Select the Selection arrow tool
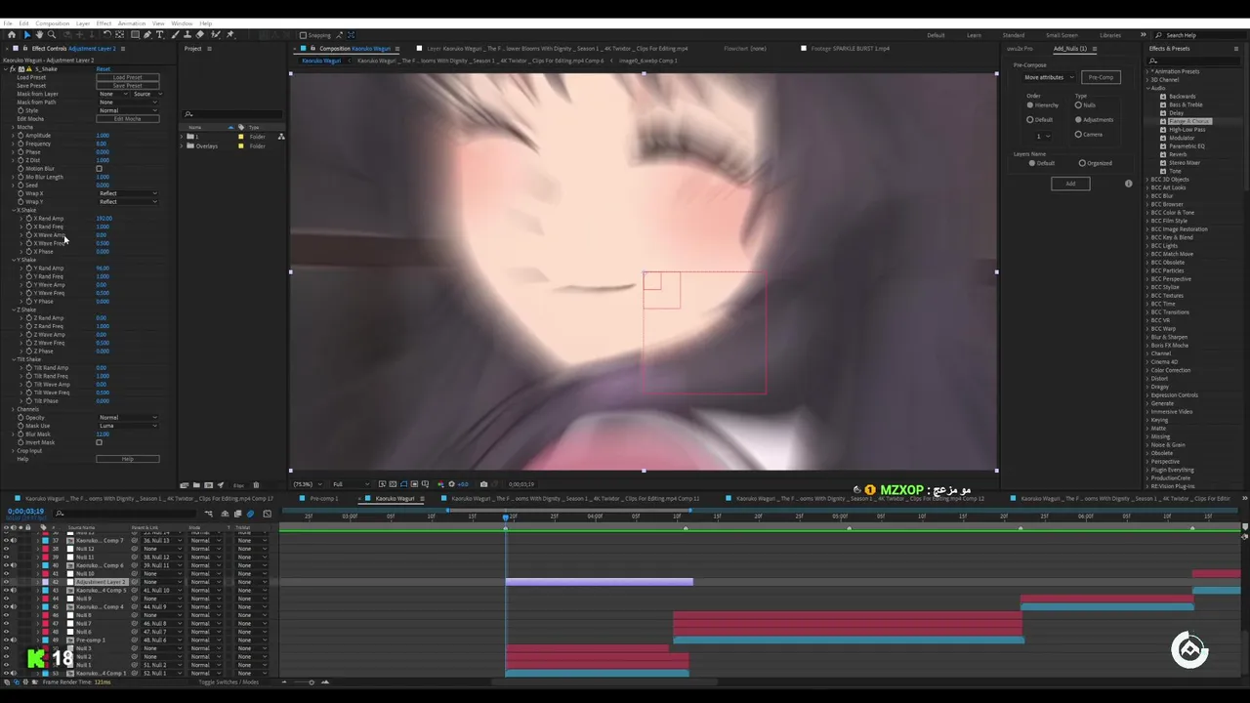This screenshot has height=703, width=1250. point(27,34)
